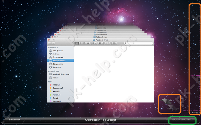The height and width of the screenshot is (125, 201).
Task: Click the Программы applications icon
Action: tap(51, 57)
